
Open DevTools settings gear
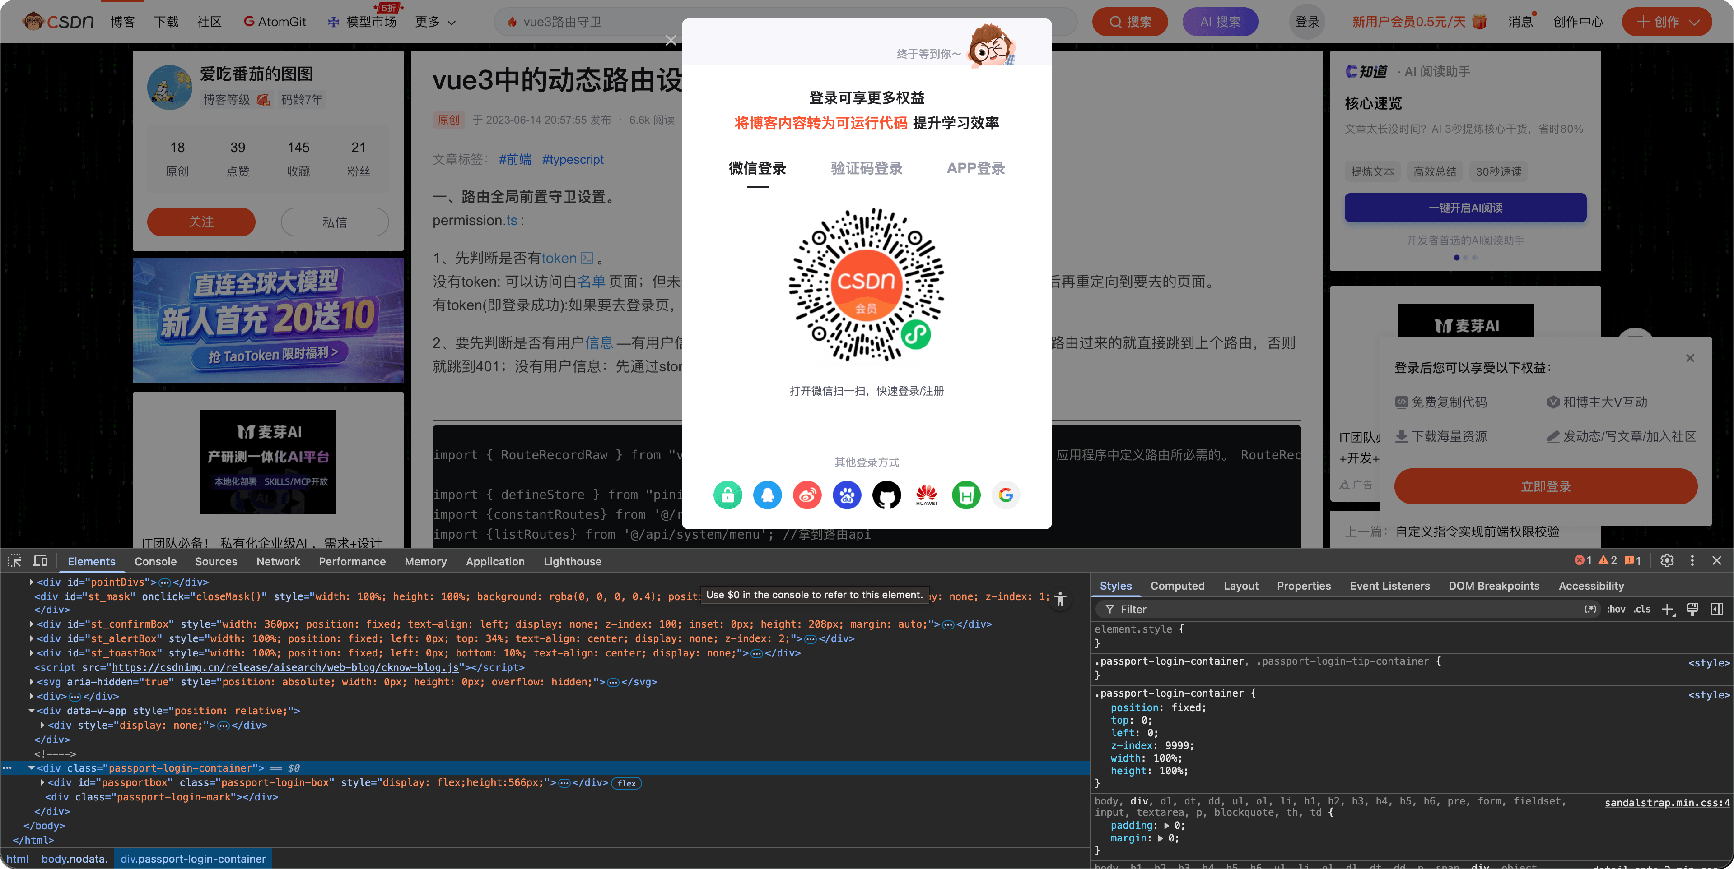click(1667, 560)
